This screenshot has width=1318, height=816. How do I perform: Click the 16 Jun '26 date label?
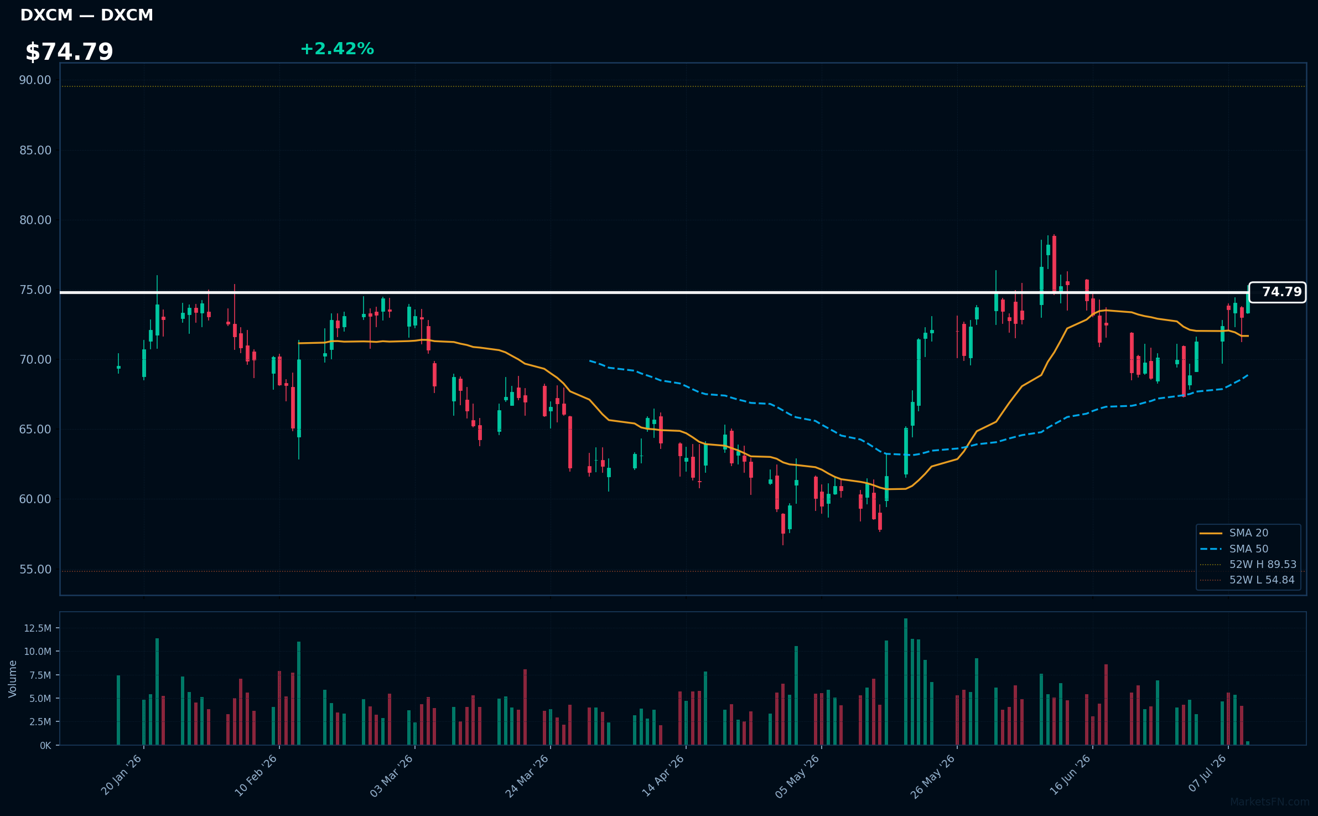click(x=1070, y=775)
